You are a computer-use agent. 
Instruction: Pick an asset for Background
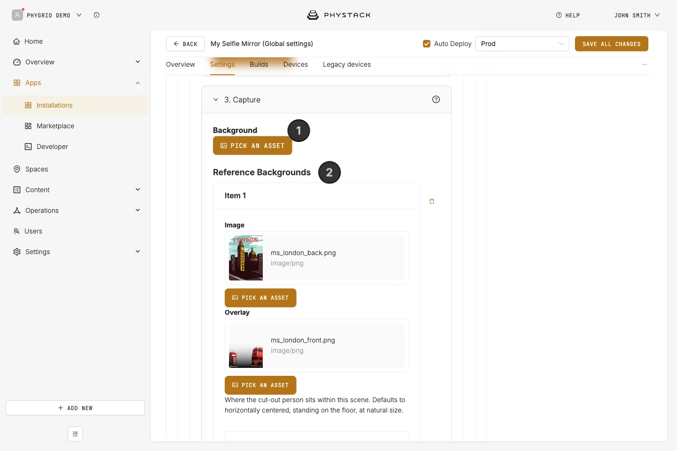click(252, 146)
